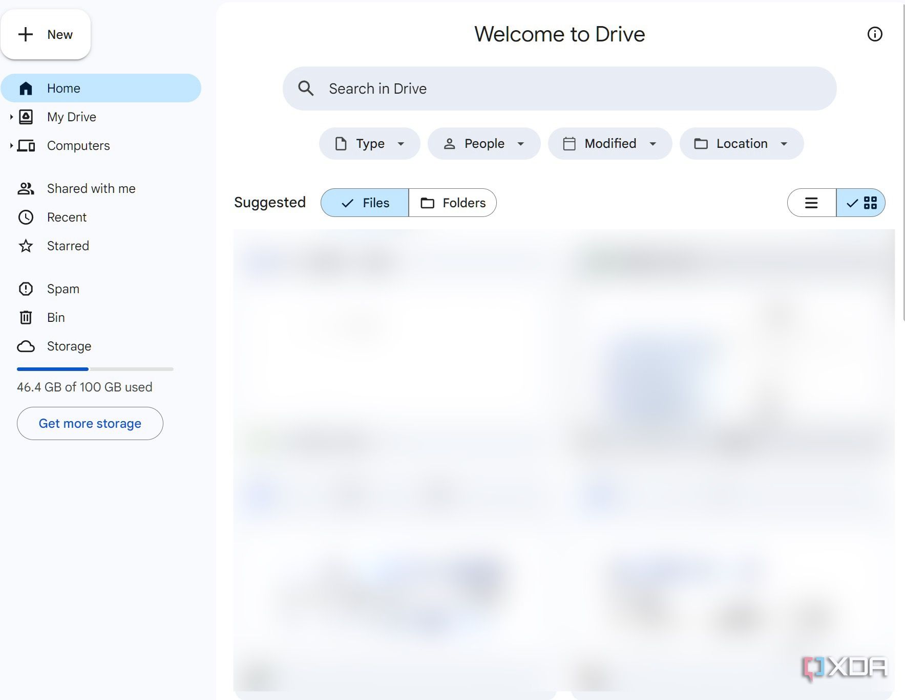Open the Starred items list

pos(68,246)
